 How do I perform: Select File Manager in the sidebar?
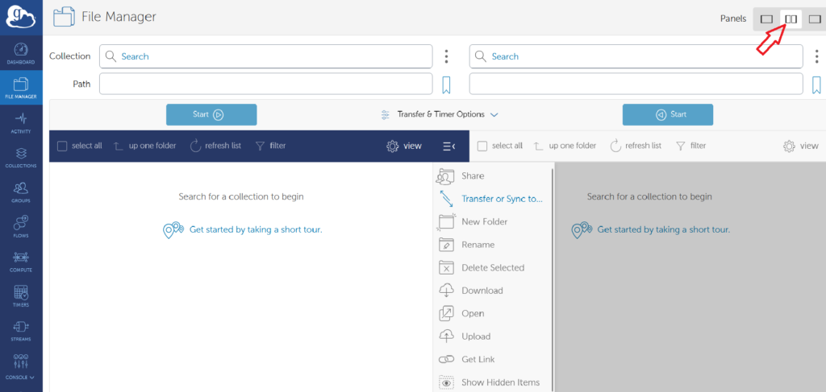(x=21, y=88)
